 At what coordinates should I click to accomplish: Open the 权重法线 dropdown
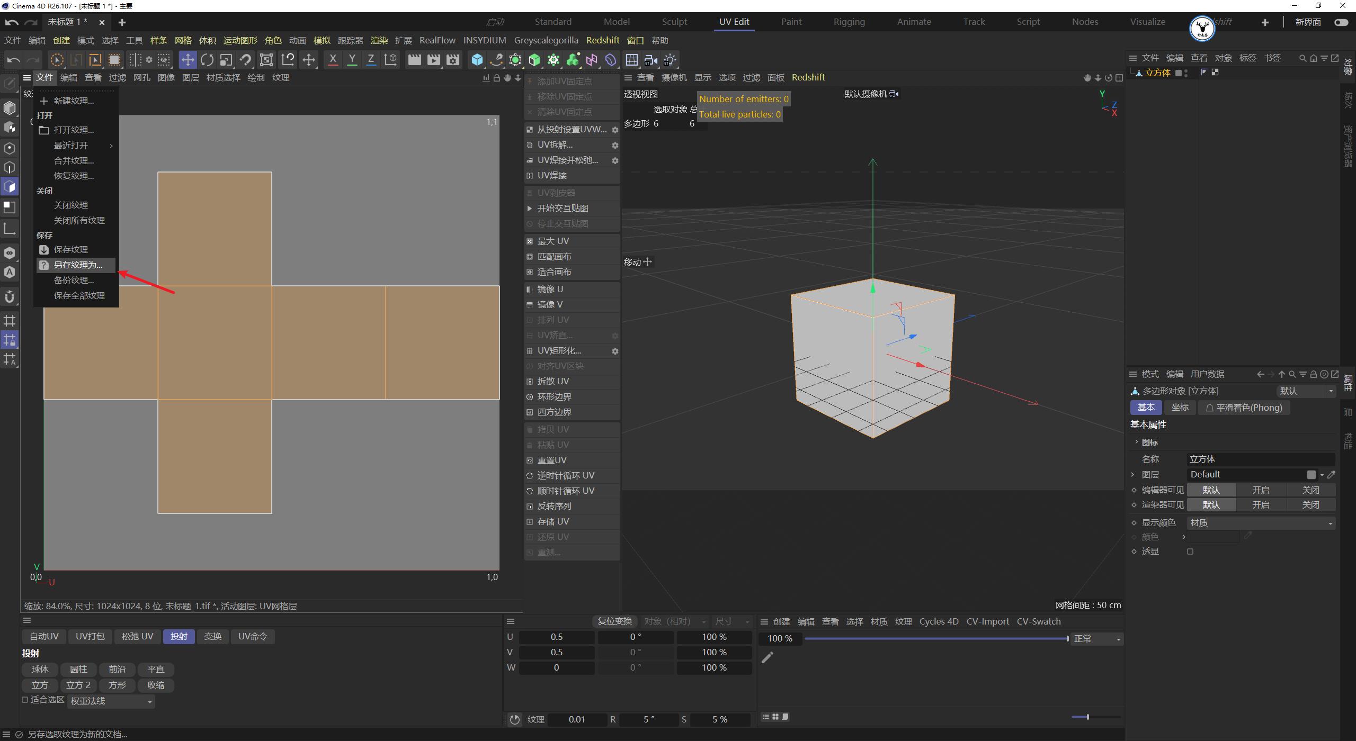[x=110, y=700]
